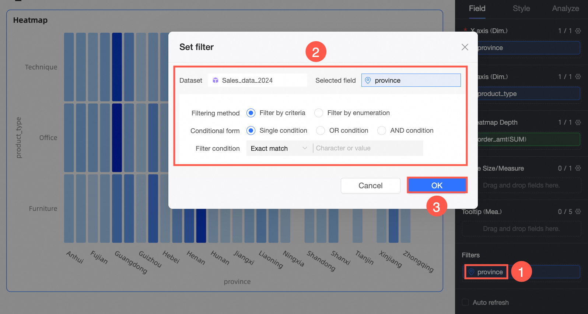Select Filter by enumeration radio button

click(319, 113)
